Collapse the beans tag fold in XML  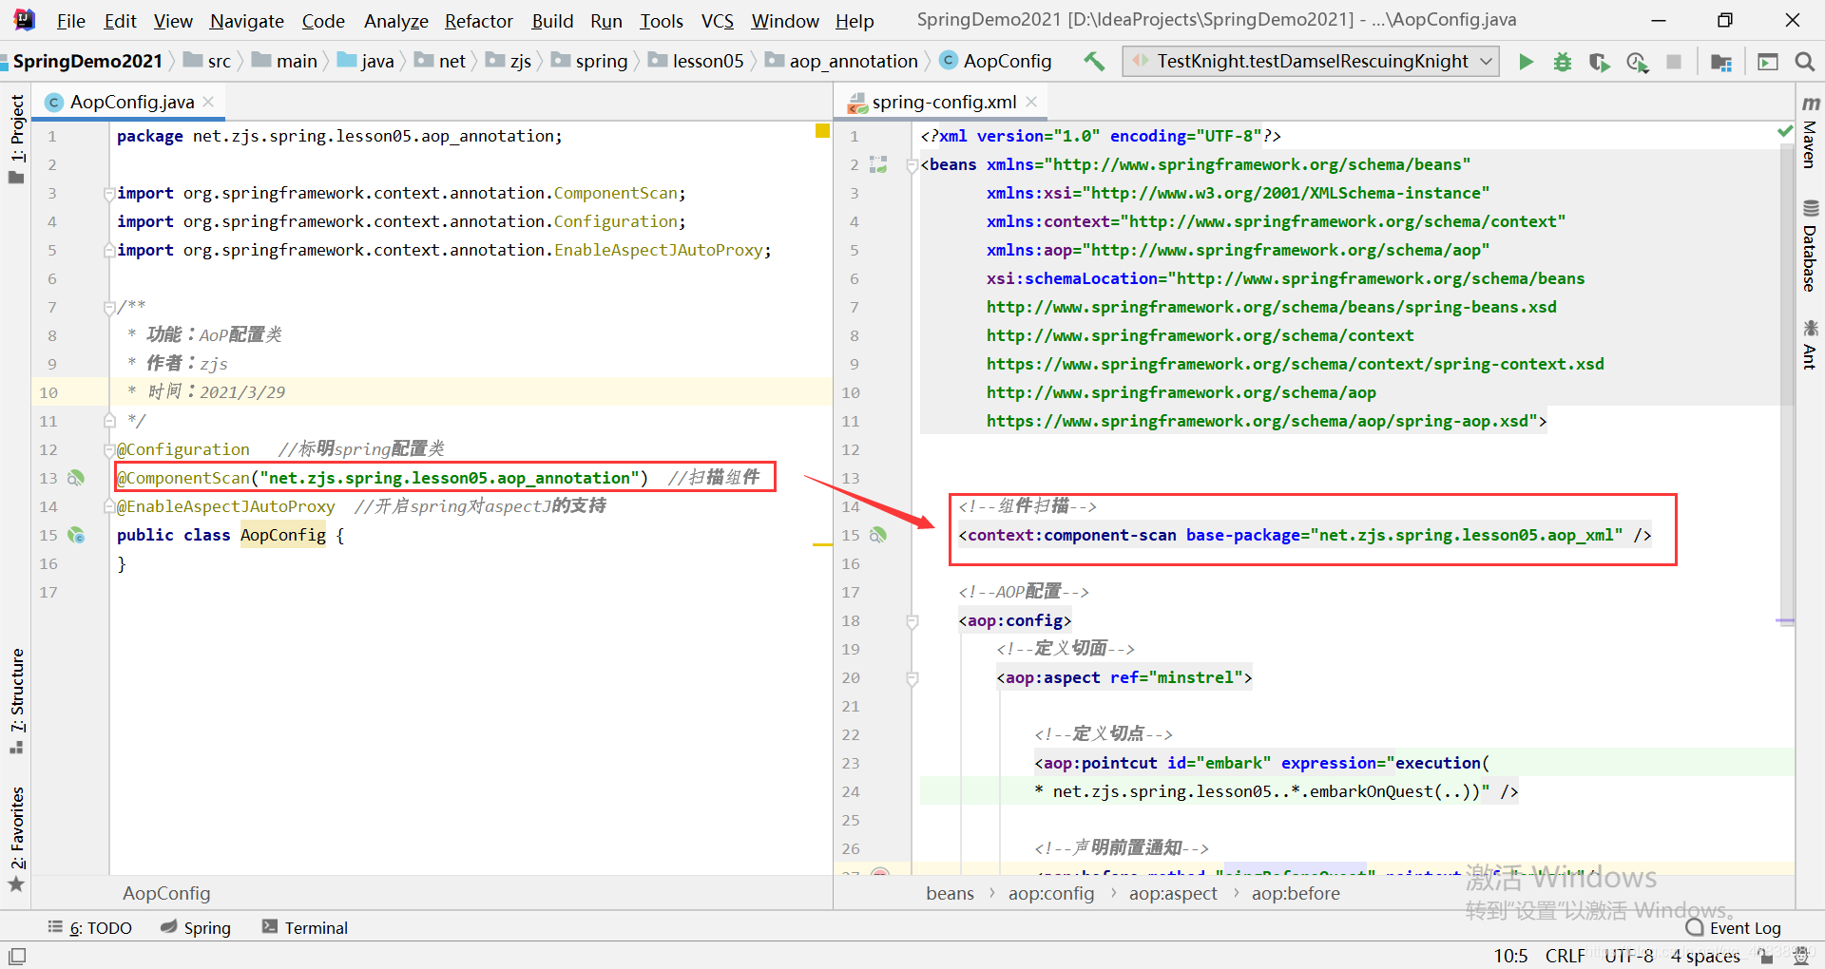[912, 165]
